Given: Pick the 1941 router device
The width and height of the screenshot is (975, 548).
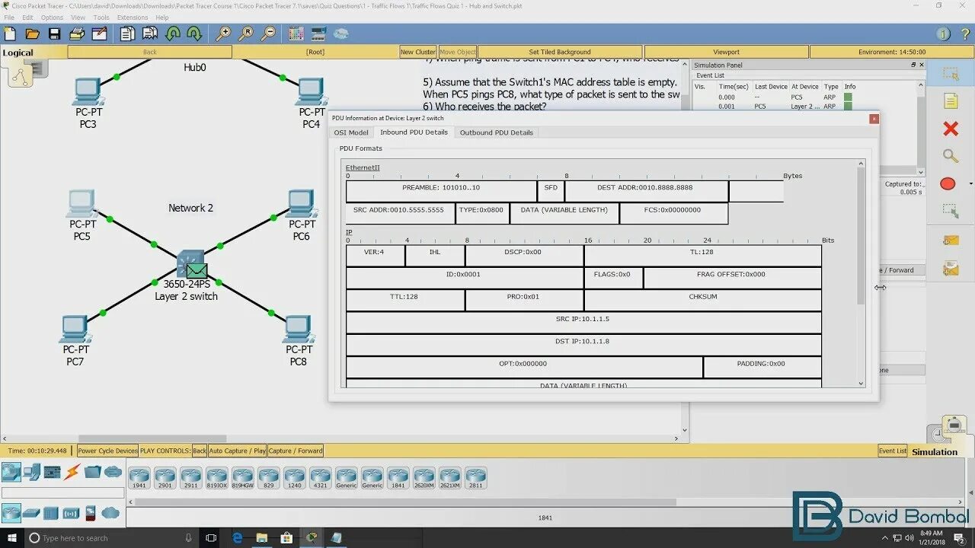Looking at the screenshot, I should click(139, 478).
